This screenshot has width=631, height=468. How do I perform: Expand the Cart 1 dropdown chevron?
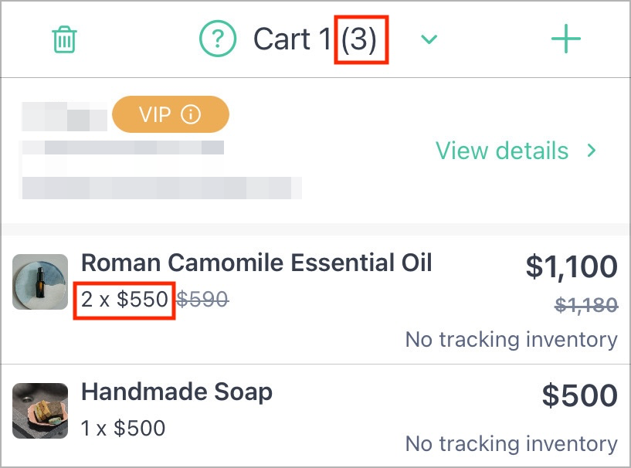point(429,39)
